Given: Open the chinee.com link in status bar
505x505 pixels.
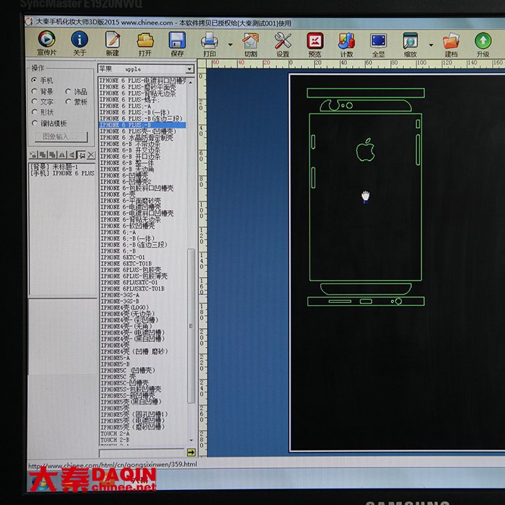Looking at the screenshot, I should (113, 465).
